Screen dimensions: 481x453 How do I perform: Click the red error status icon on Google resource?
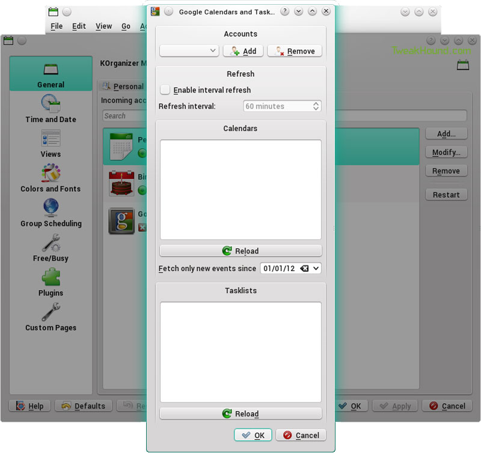pos(142,228)
